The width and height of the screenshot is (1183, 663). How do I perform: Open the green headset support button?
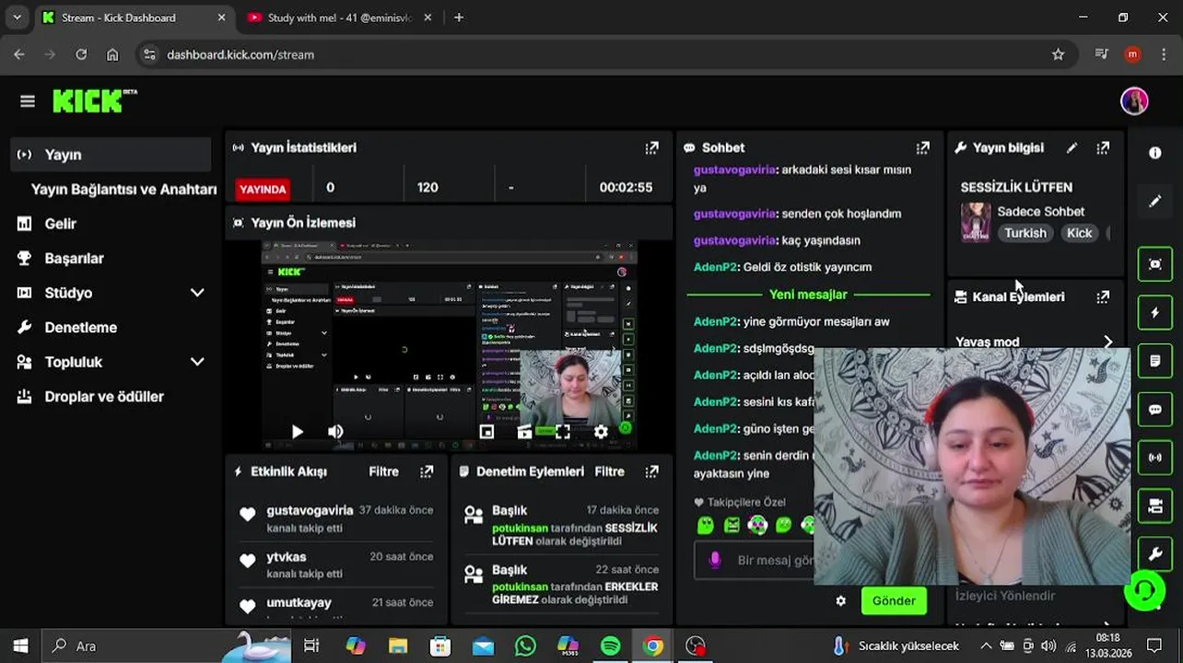(1144, 590)
